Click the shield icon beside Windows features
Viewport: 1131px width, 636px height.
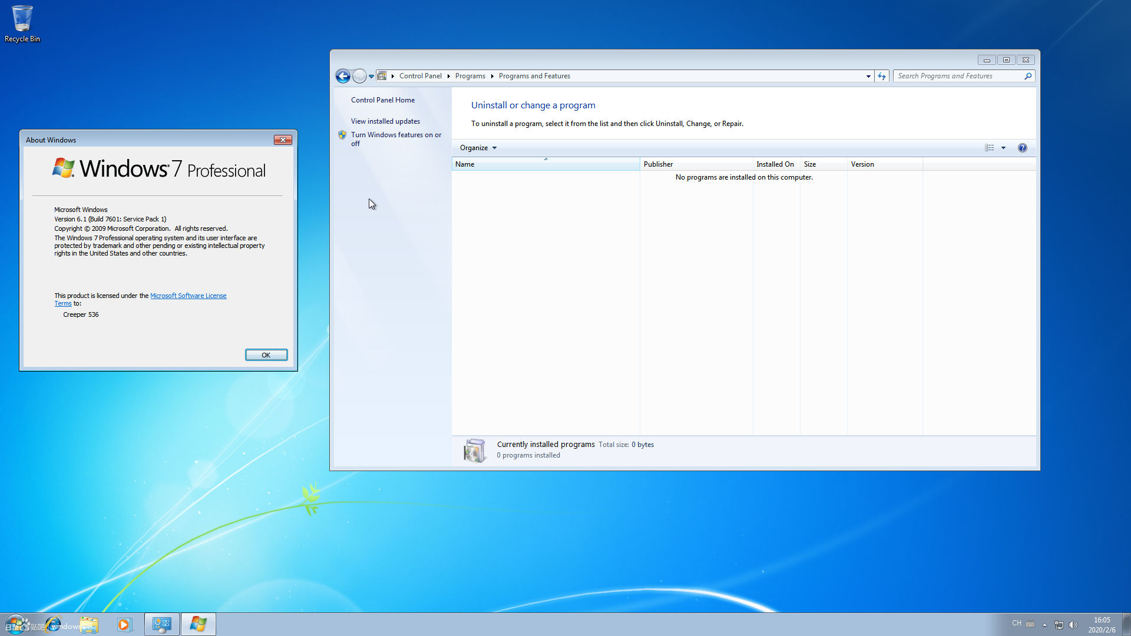point(342,135)
